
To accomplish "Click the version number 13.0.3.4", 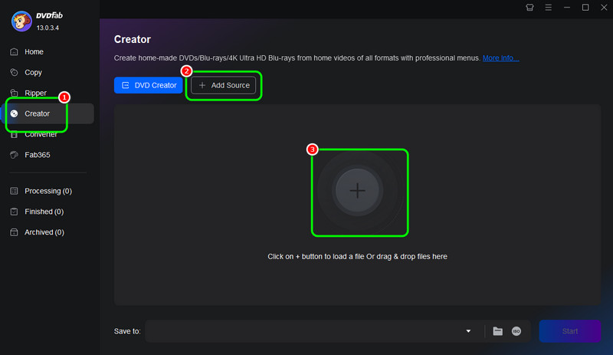I will pyautogui.click(x=48, y=28).
